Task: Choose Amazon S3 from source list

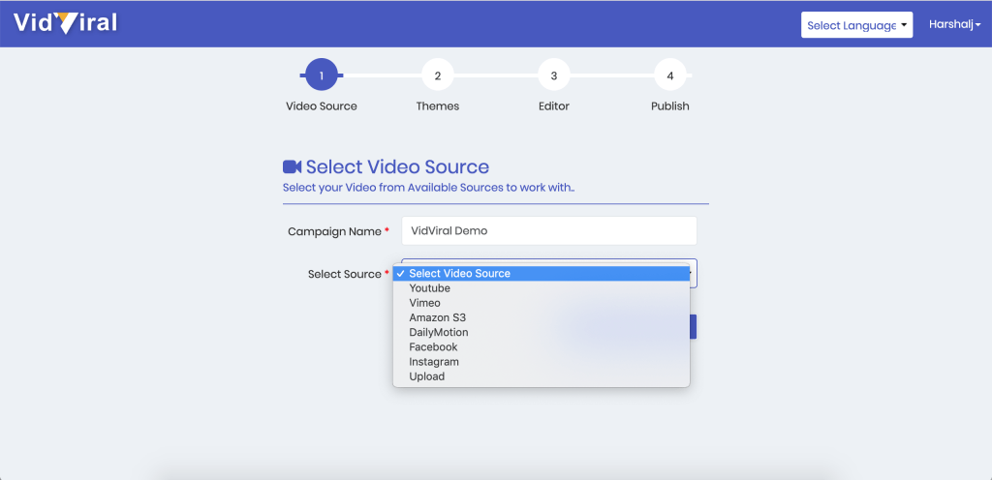Action: pos(542,317)
